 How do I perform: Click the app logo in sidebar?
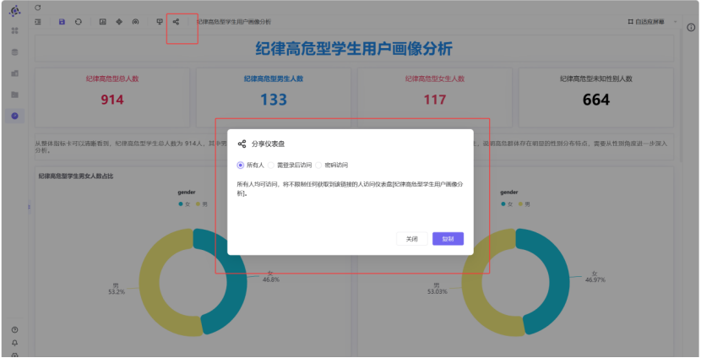pos(14,11)
